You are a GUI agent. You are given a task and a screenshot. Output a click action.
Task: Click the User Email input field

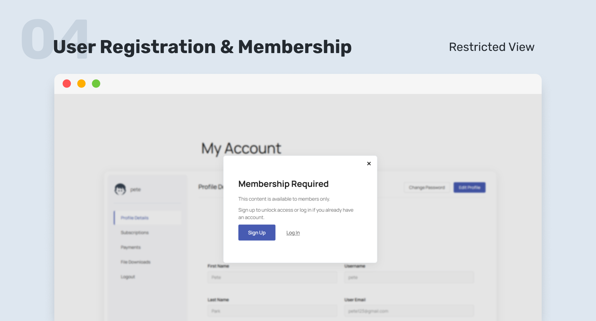click(x=409, y=311)
